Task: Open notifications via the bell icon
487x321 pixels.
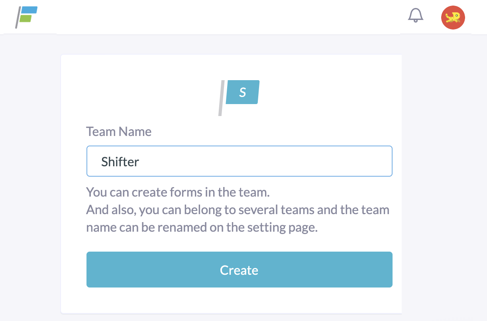Action: coord(416,16)
